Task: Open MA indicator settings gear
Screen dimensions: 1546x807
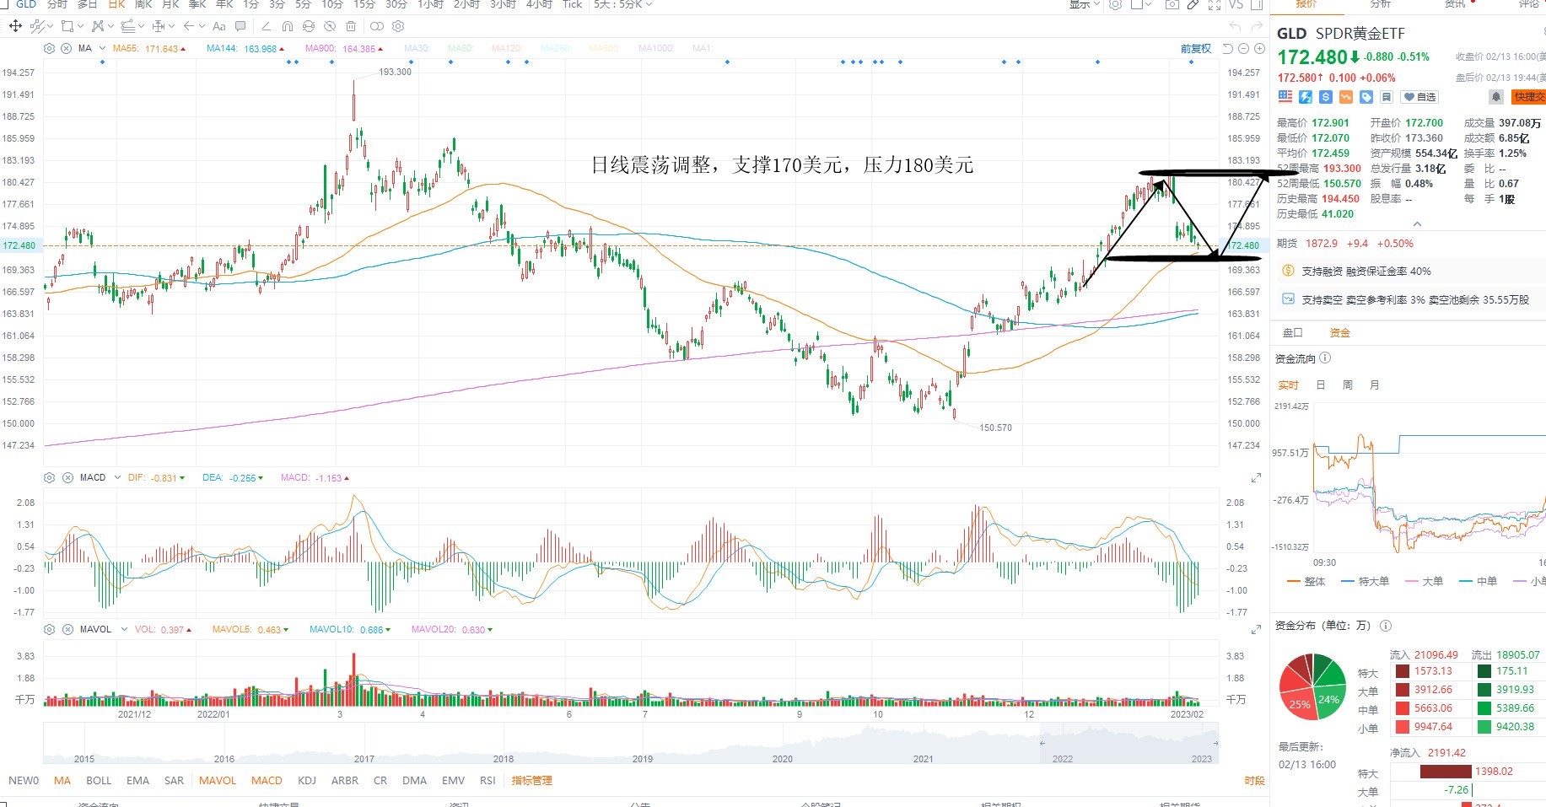Action: tap(49, 48)
